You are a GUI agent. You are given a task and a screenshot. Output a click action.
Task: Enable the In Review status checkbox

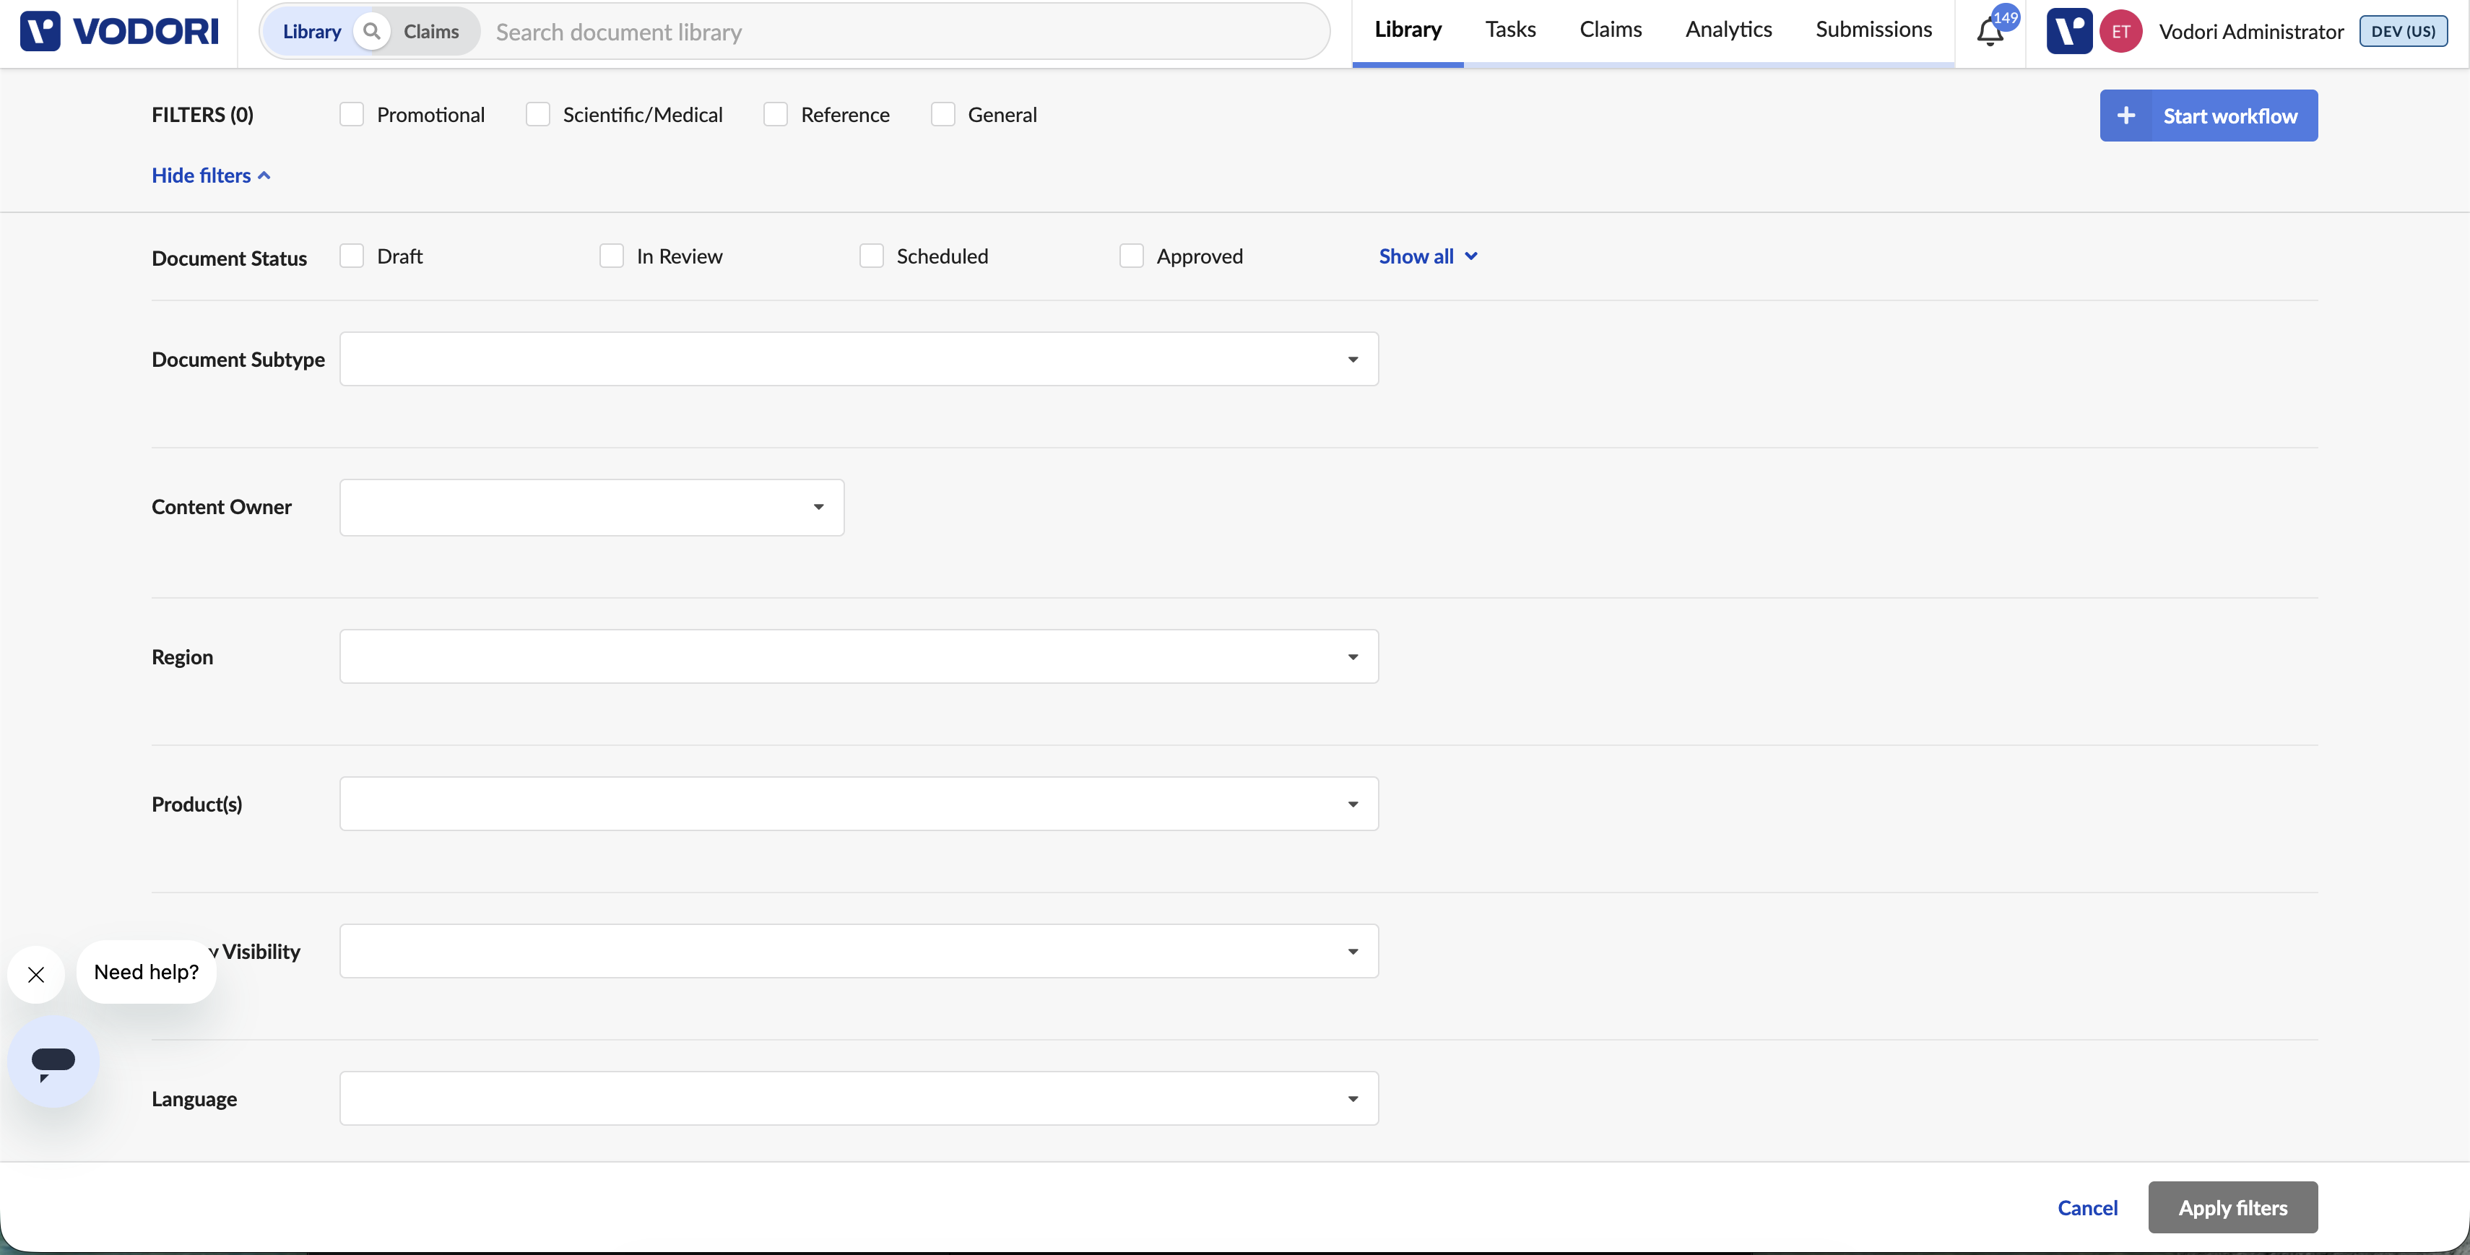coord(612,256)
